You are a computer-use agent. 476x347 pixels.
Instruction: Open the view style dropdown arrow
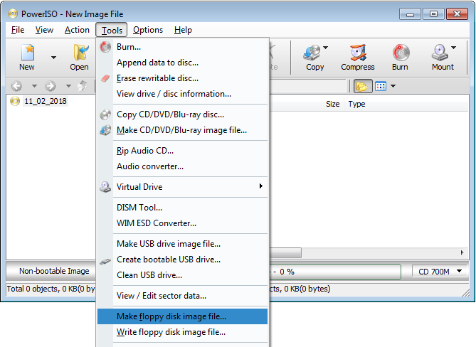[393, 86]
